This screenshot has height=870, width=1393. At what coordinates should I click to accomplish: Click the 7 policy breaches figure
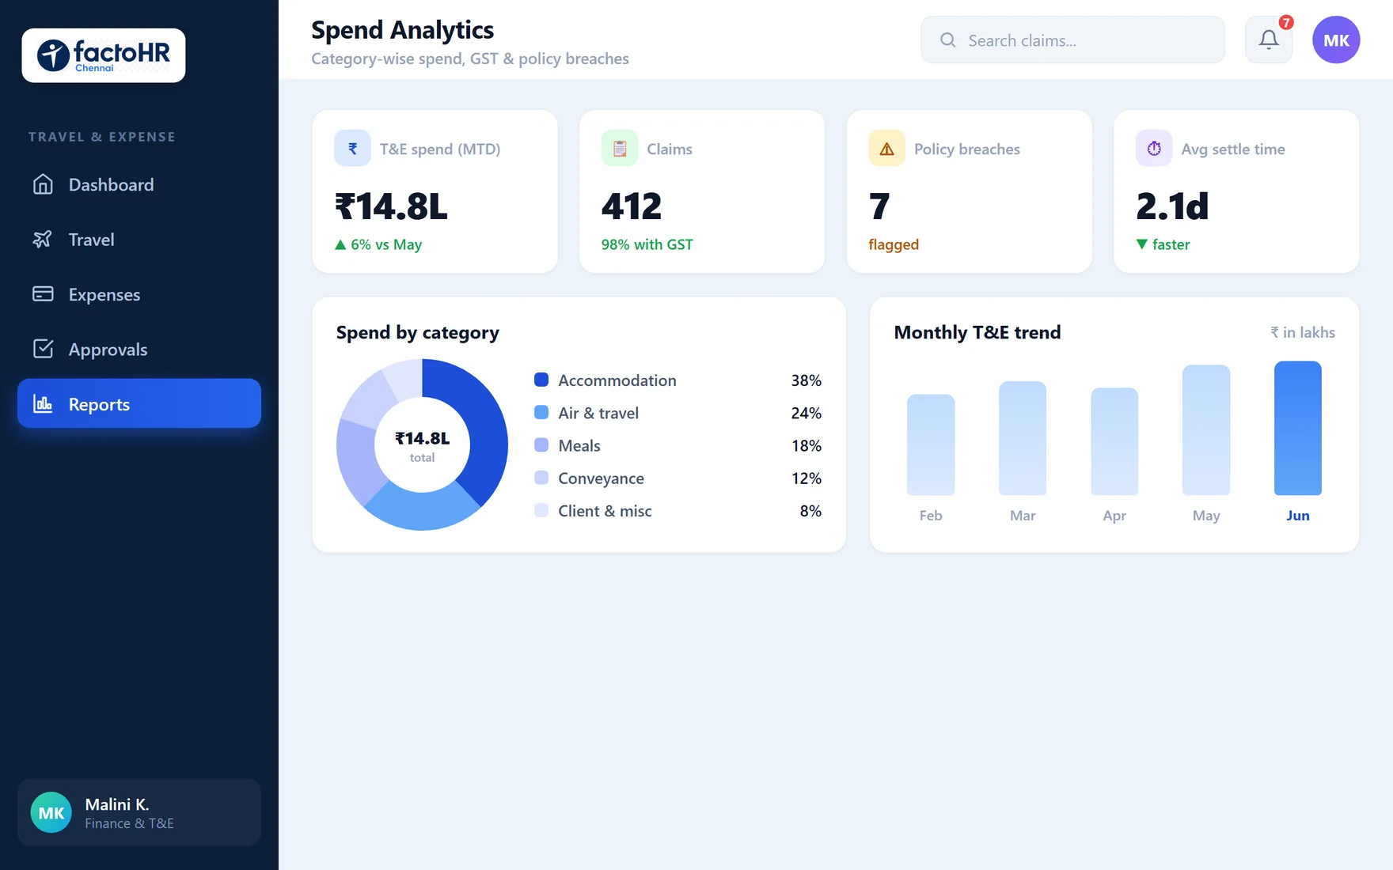pyautogui.click(x=879, y=206)
